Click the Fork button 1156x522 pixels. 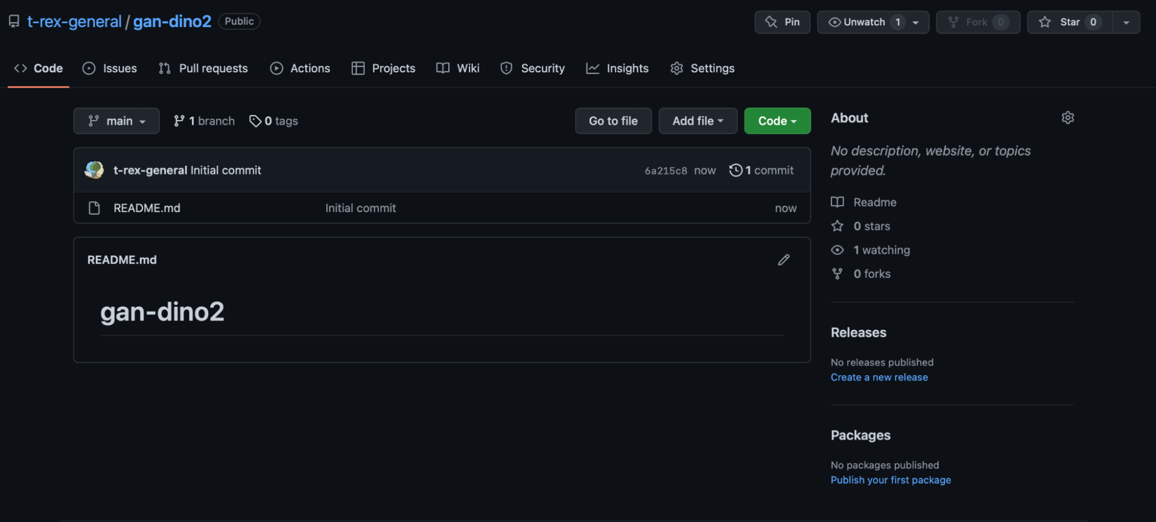978,22
